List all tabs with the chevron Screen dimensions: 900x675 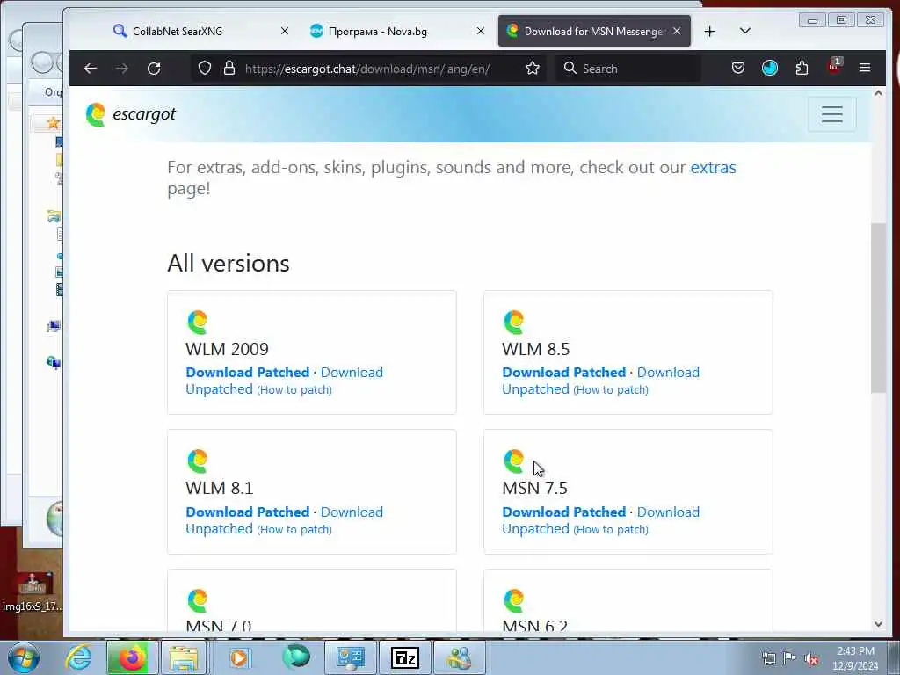(x=745, y=31)
